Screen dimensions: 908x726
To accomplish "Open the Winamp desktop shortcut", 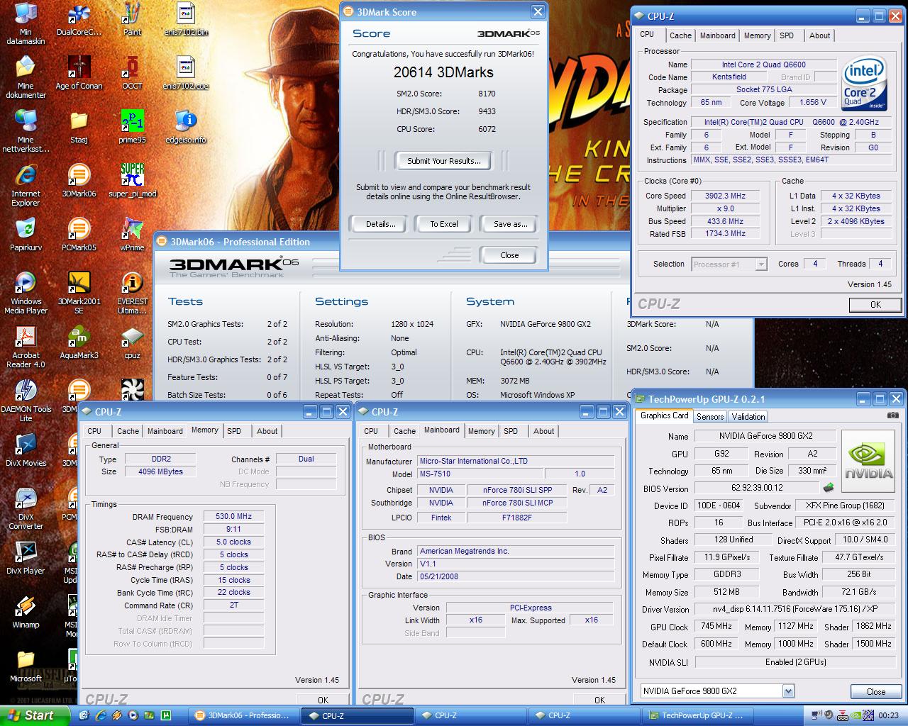I will pyautogui.click(x=26, y=612).
